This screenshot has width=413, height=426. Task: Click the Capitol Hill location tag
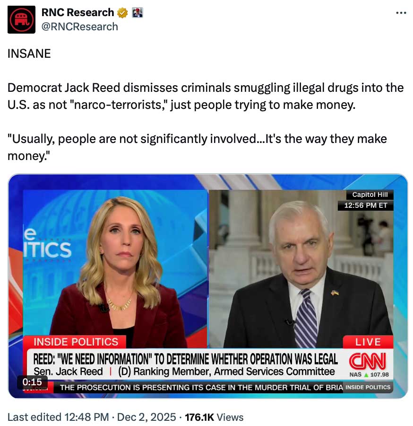click(370, 195)
